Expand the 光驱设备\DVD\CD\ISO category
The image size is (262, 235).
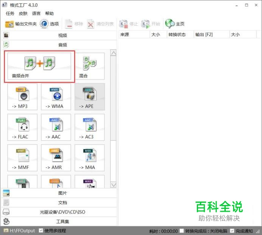click(59, 212)
